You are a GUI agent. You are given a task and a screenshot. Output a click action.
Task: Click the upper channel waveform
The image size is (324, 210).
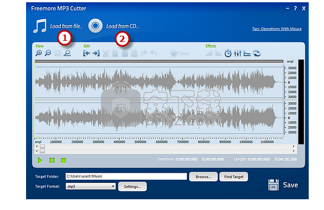[x=159, y=82]
